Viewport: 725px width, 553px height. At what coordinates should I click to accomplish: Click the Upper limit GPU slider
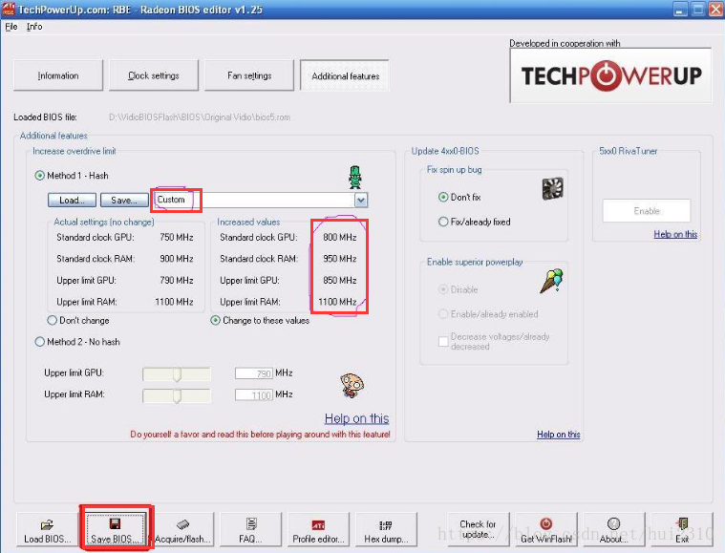(x=177, y=373)
